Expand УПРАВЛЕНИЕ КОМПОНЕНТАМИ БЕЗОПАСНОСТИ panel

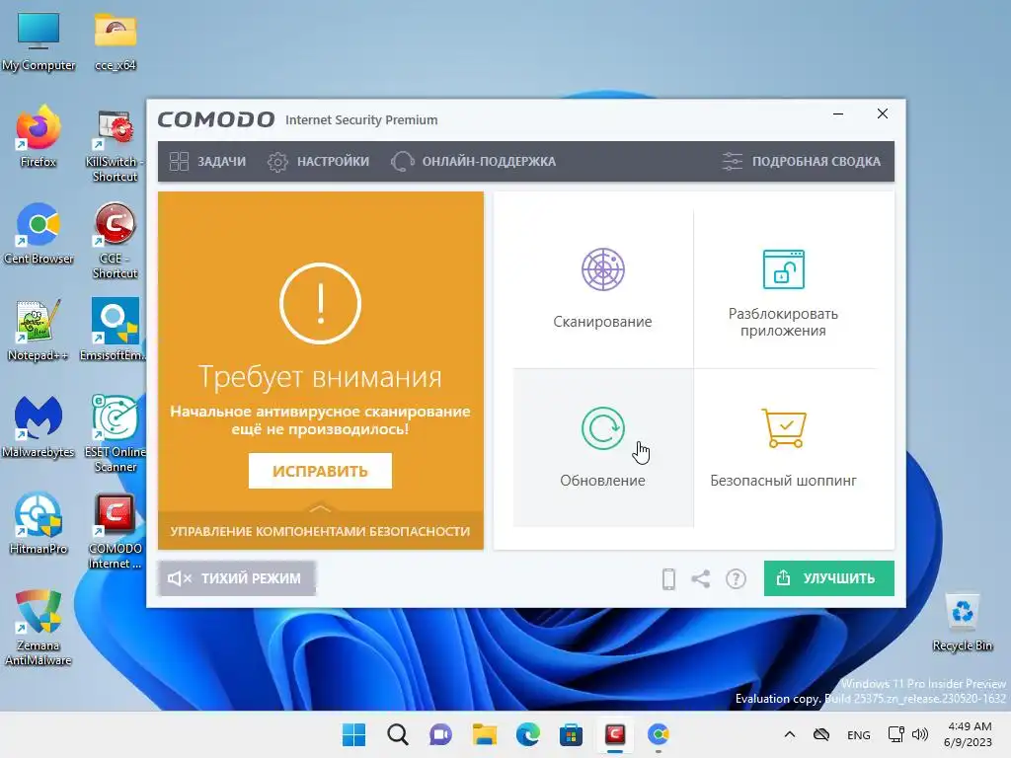pos(320,530)
